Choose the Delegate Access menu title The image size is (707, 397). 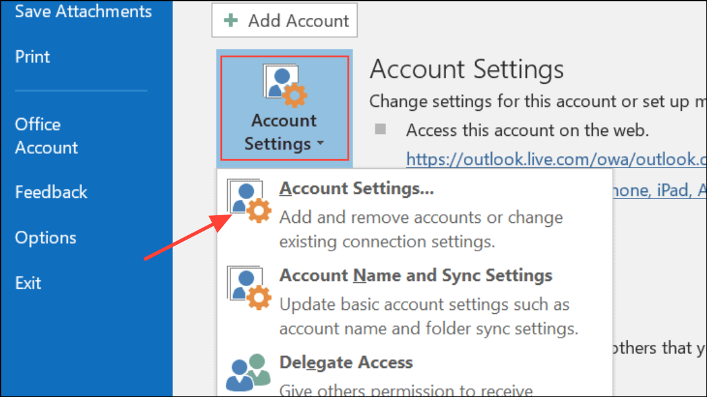[345, 362]
